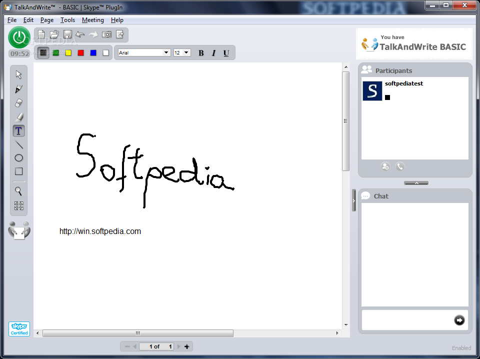The height and width of the screenshot is (359, 480).
Task: Click the Skype Certified badge
Action: (x=19, y=329)
